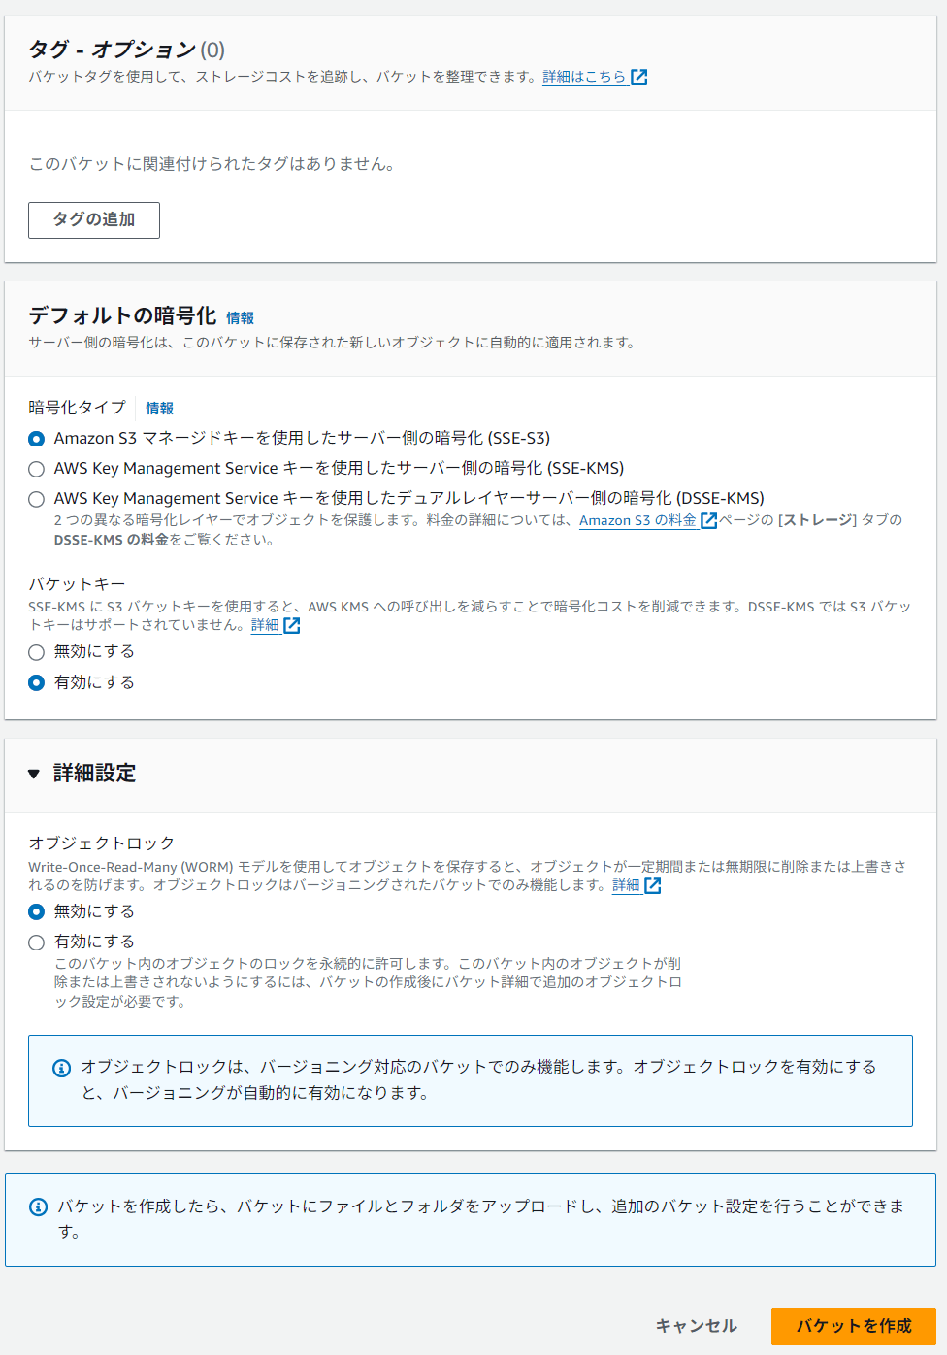Select 無効にする for オブジェクトロック
Image resolution: width=947 pixels, height=1355 pixels.
pyautogui.click(x=37, y=912)
